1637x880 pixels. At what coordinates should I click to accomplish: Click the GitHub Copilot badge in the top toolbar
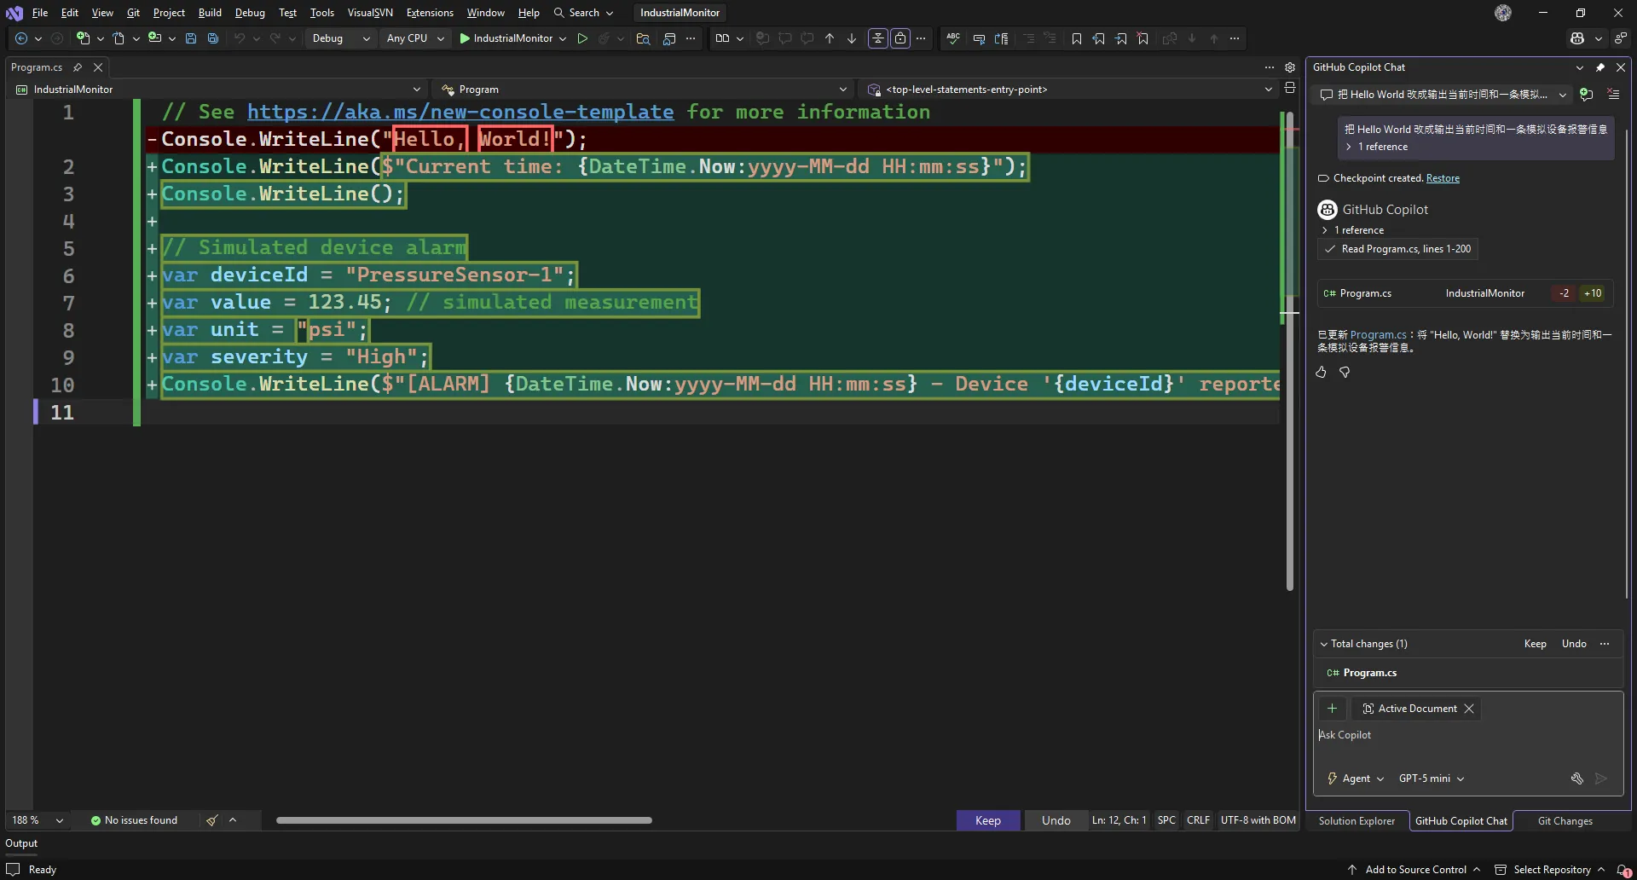tap(1577, 38)
